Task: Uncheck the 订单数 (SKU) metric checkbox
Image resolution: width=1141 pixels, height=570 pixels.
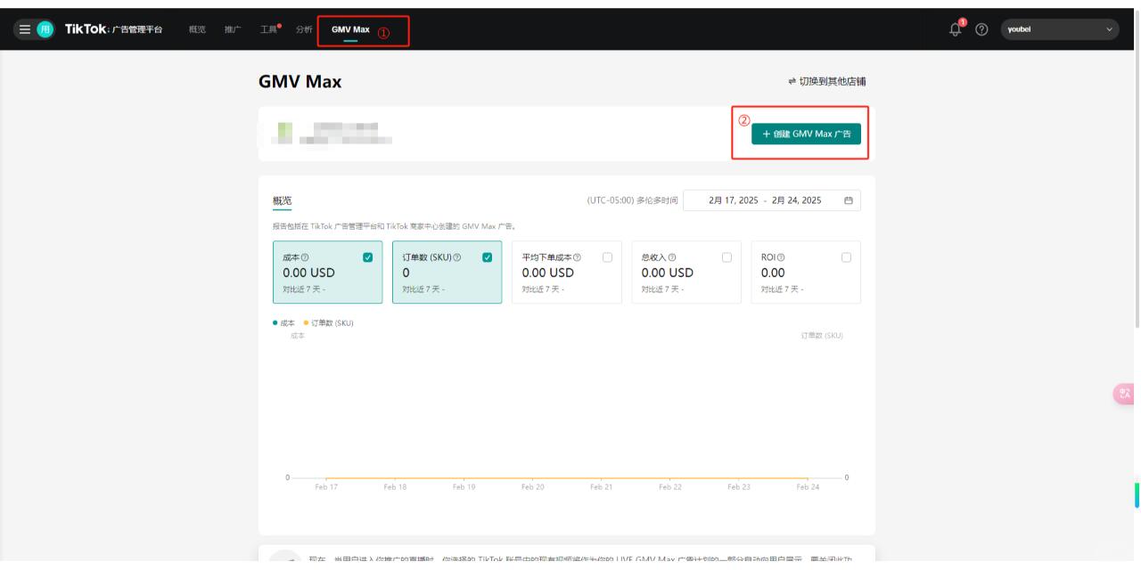Action: [487, 257]
